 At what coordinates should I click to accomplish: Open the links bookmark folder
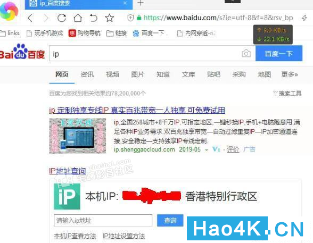coord(10,33)
